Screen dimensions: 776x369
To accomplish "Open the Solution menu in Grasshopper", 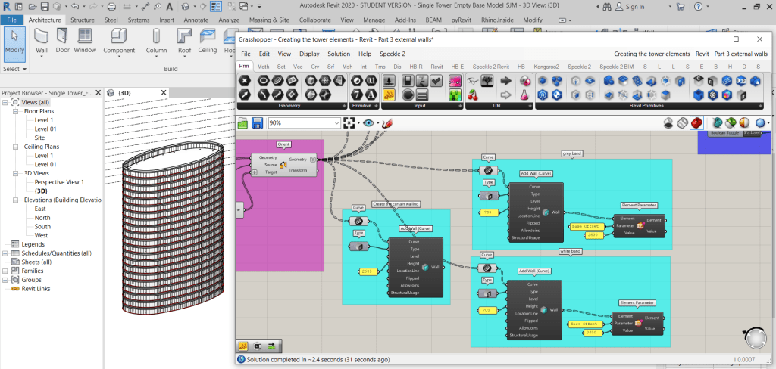I will 338,54.
